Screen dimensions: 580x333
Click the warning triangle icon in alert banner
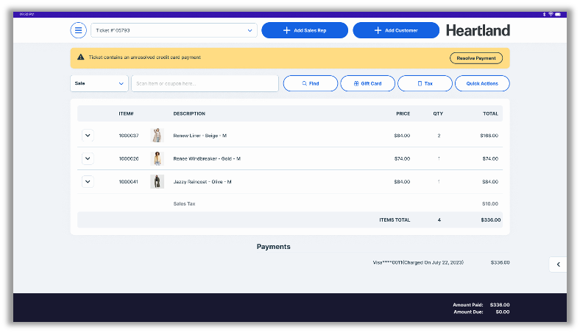click(81, 57)
